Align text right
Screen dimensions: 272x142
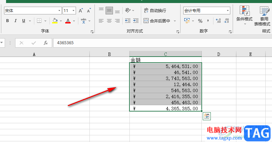[117, 21]
